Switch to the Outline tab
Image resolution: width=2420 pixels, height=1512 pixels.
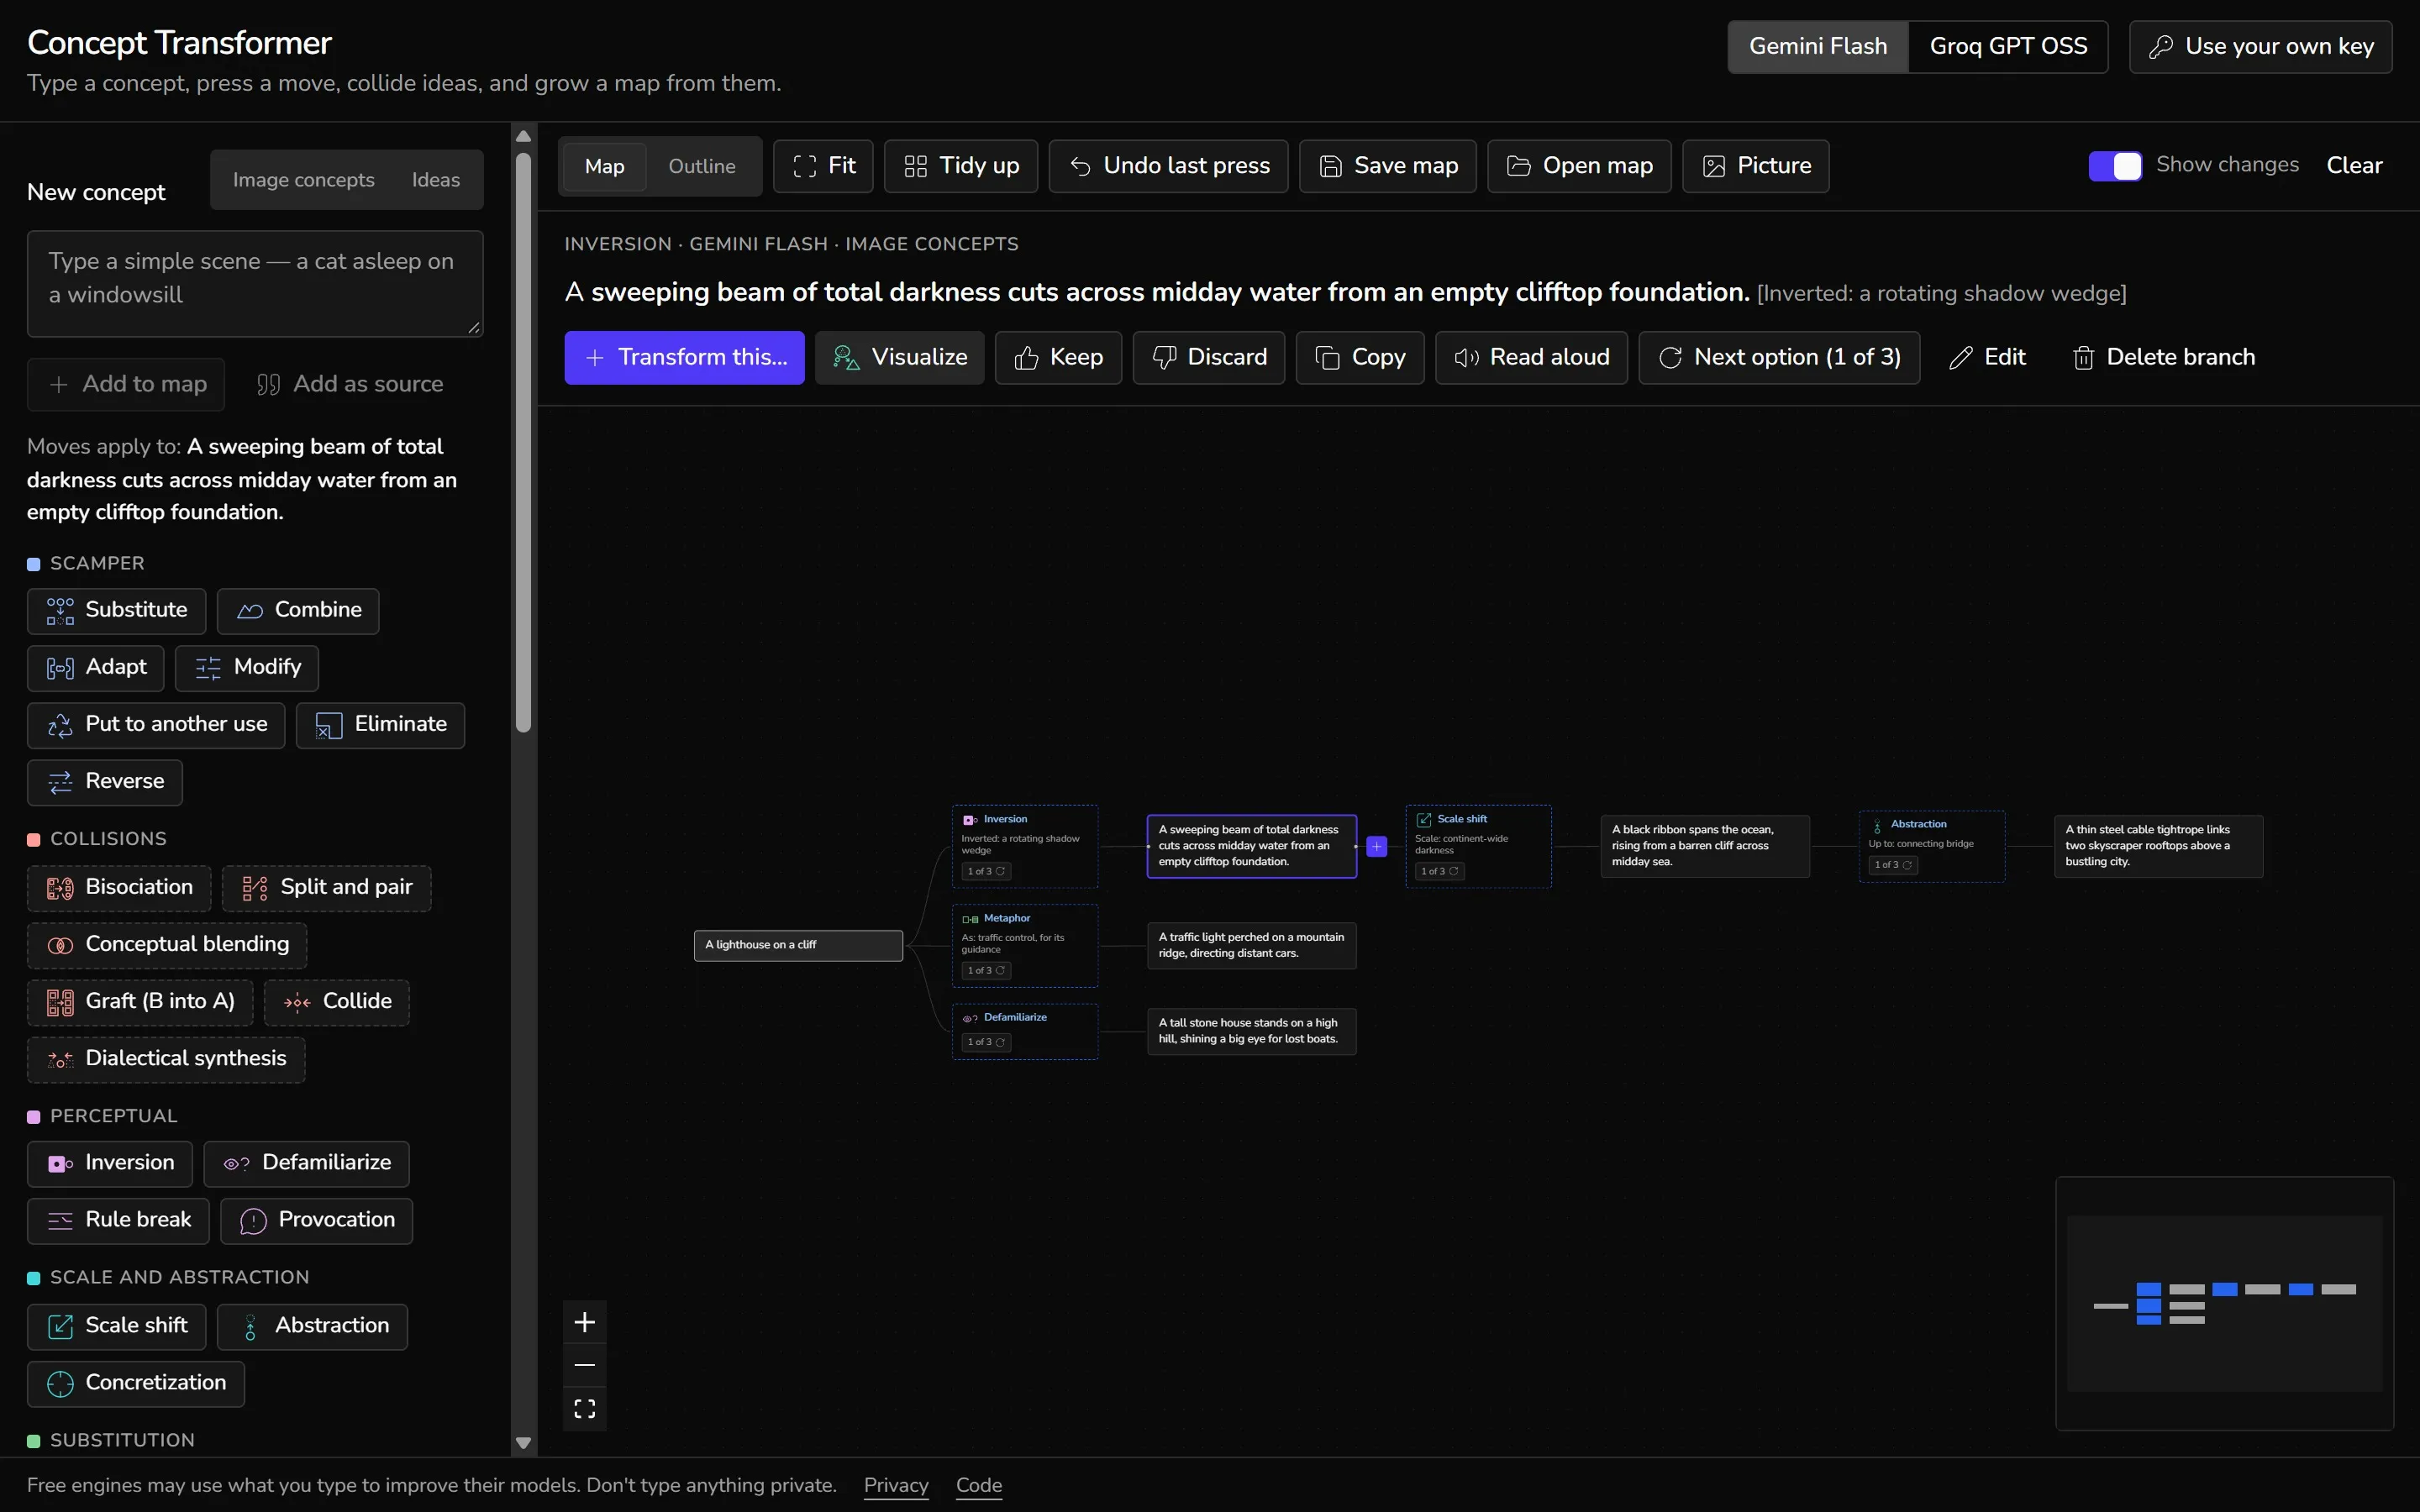pyautogui.click(x=701, y=166)
